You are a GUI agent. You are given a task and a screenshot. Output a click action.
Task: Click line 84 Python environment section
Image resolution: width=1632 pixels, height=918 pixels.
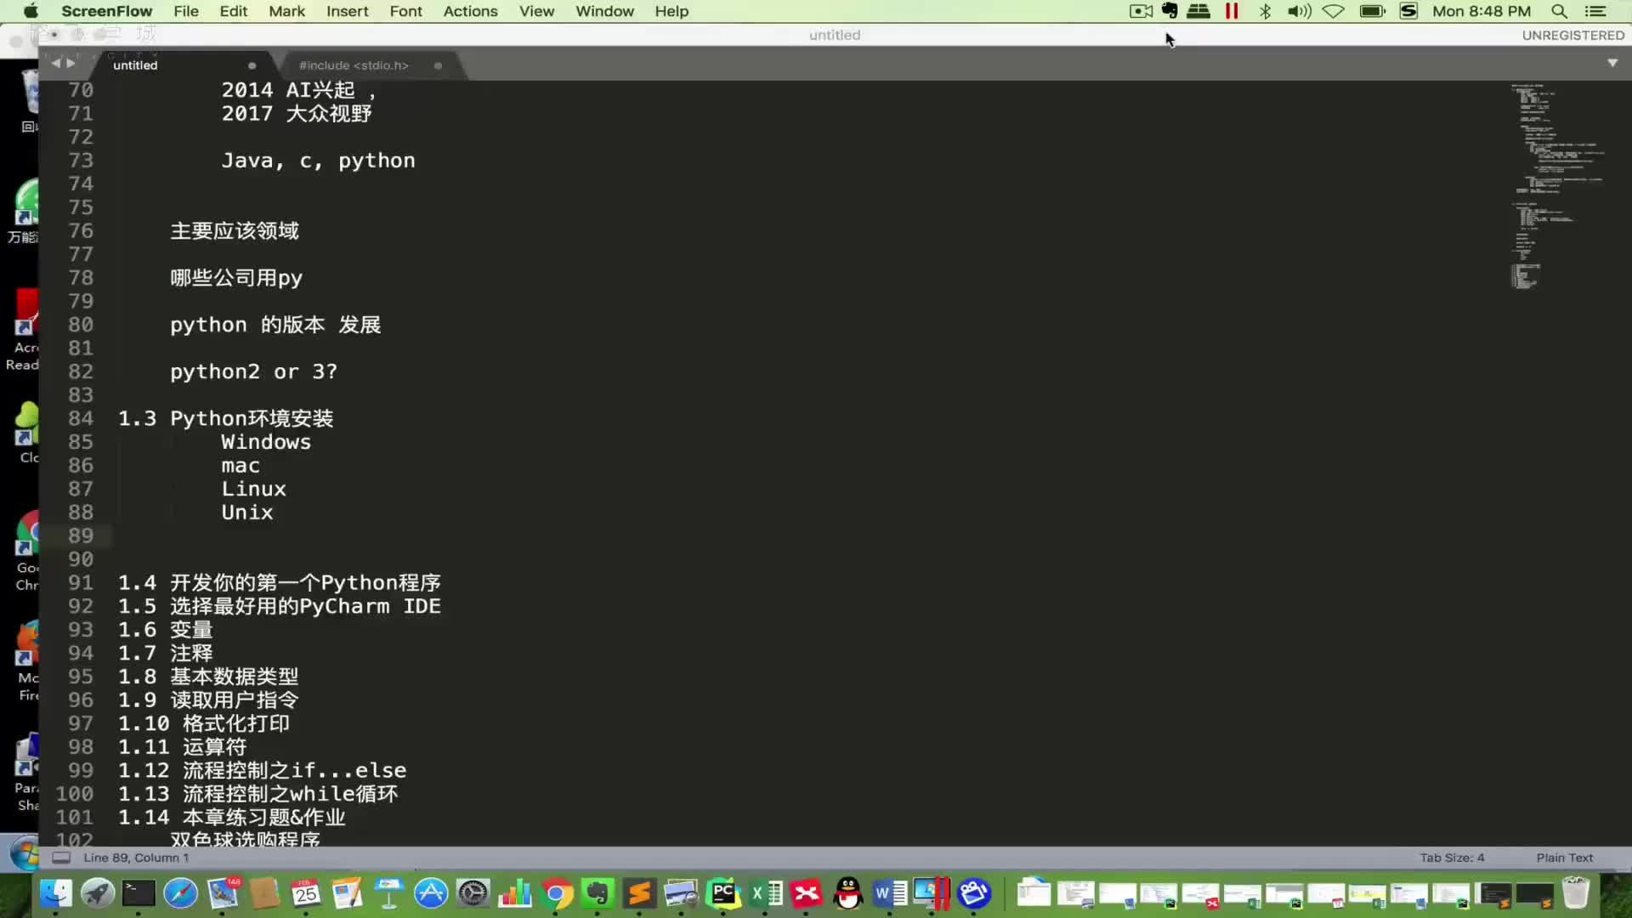(224, 418)
